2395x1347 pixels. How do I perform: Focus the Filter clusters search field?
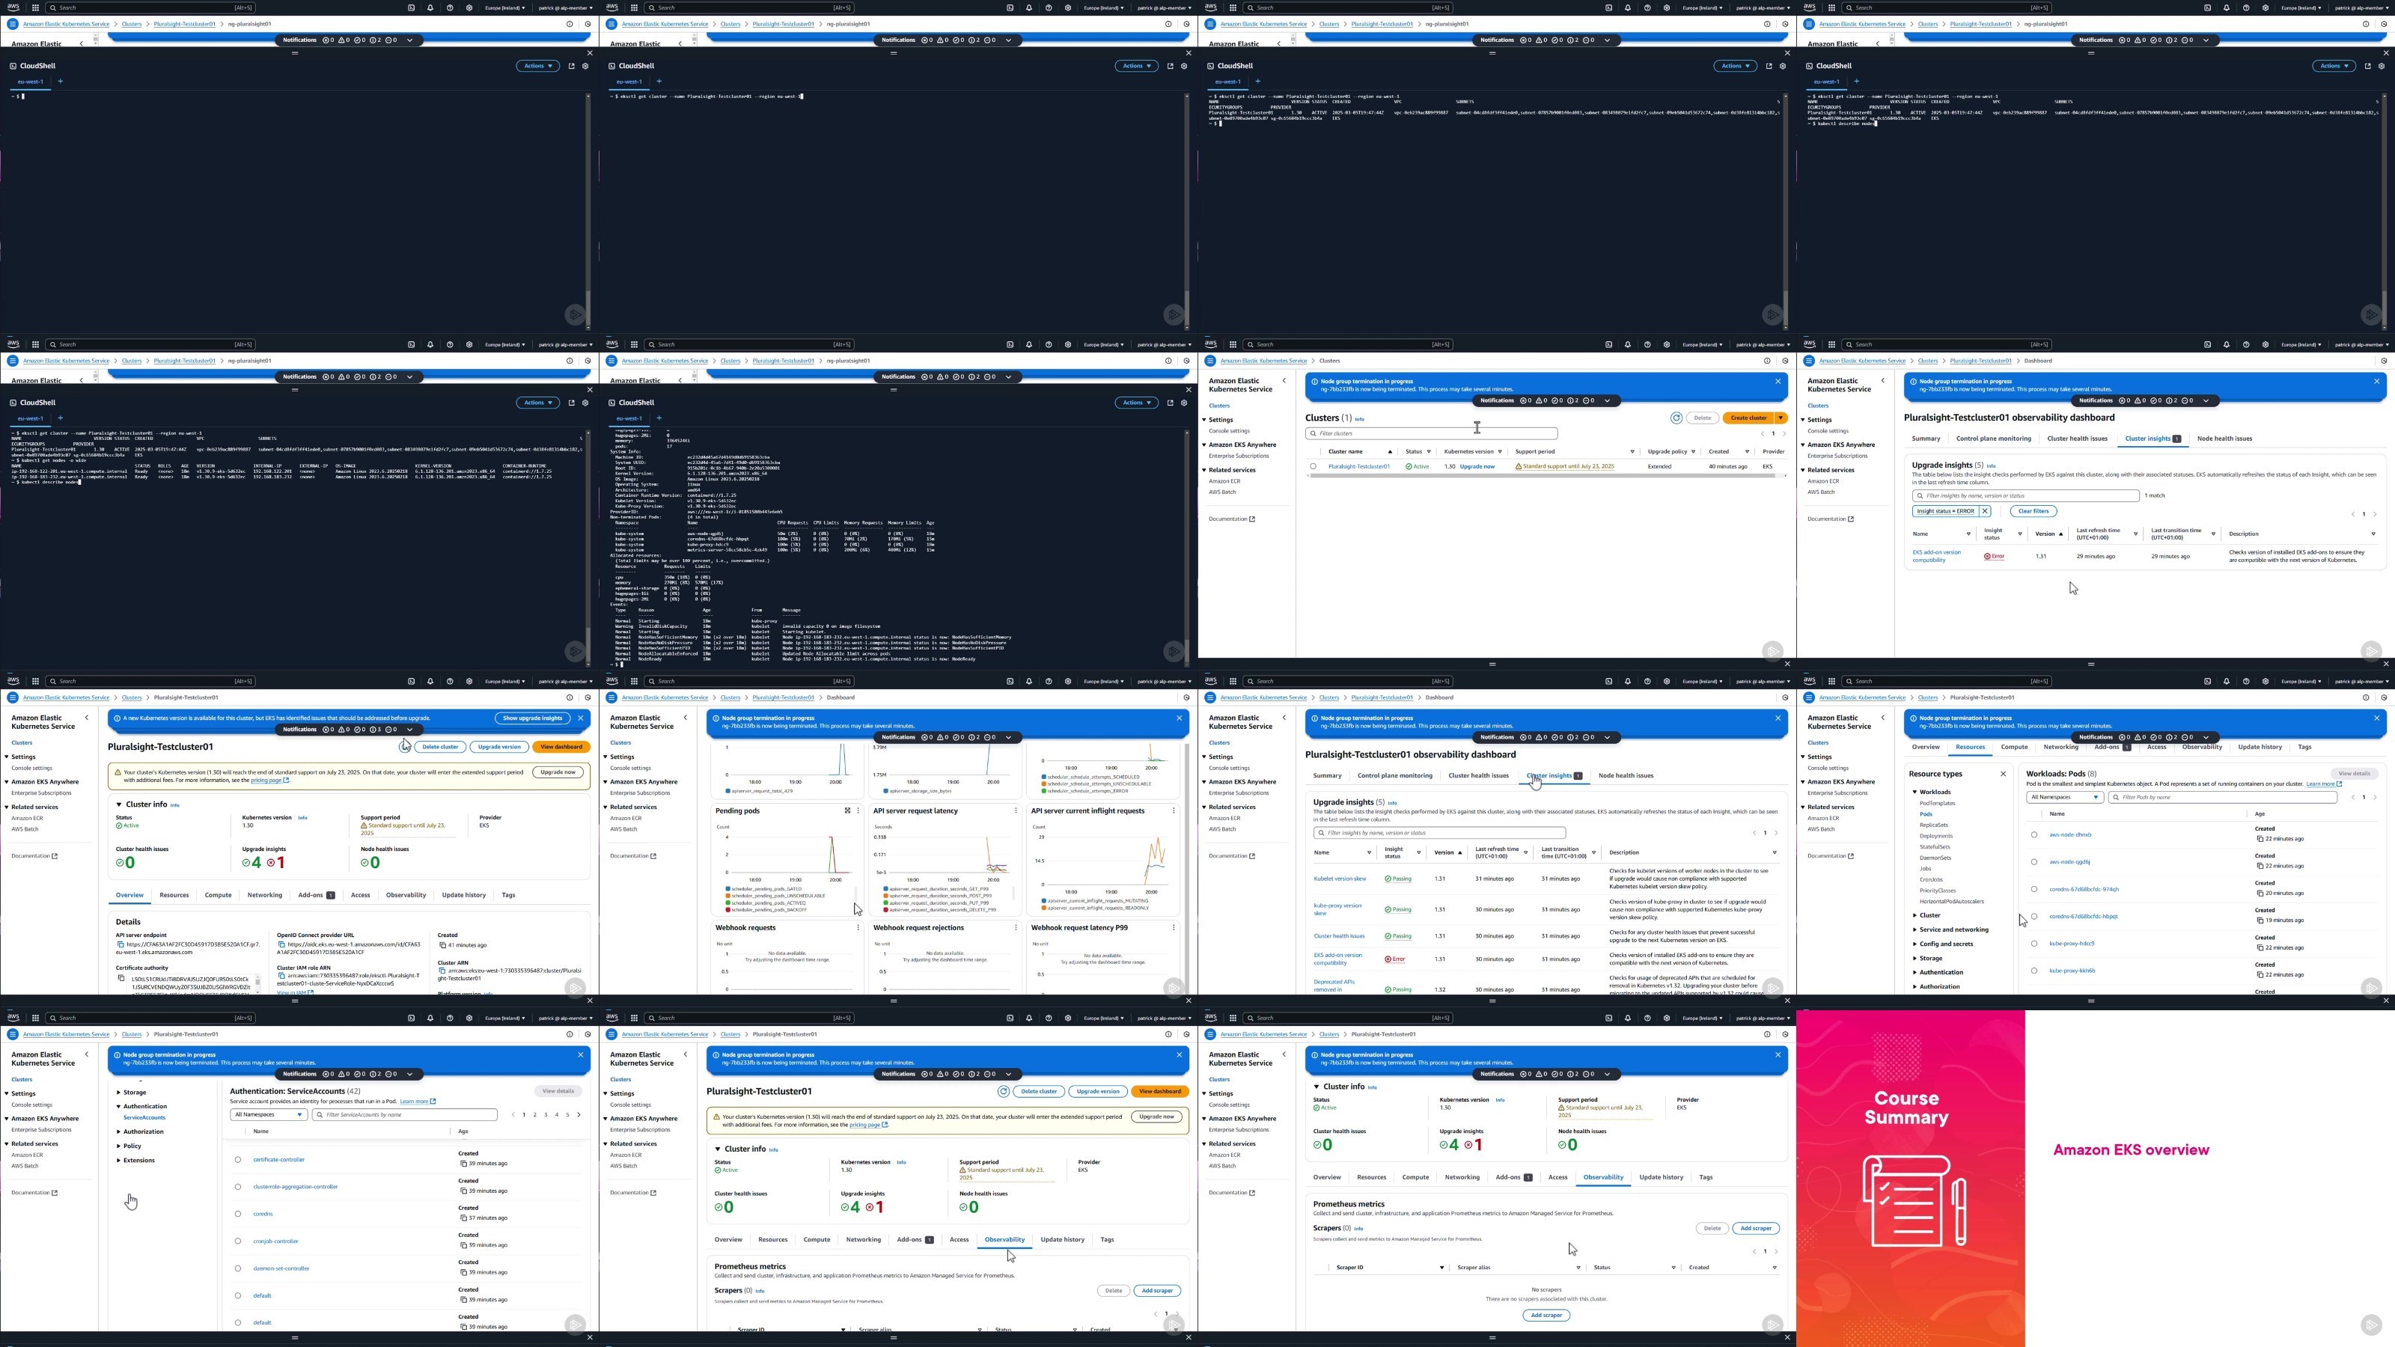[x=1432, y=433]
